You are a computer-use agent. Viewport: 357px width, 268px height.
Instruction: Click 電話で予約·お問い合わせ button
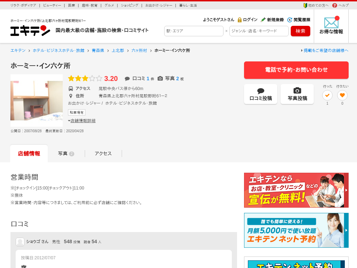tap(296, 70)
